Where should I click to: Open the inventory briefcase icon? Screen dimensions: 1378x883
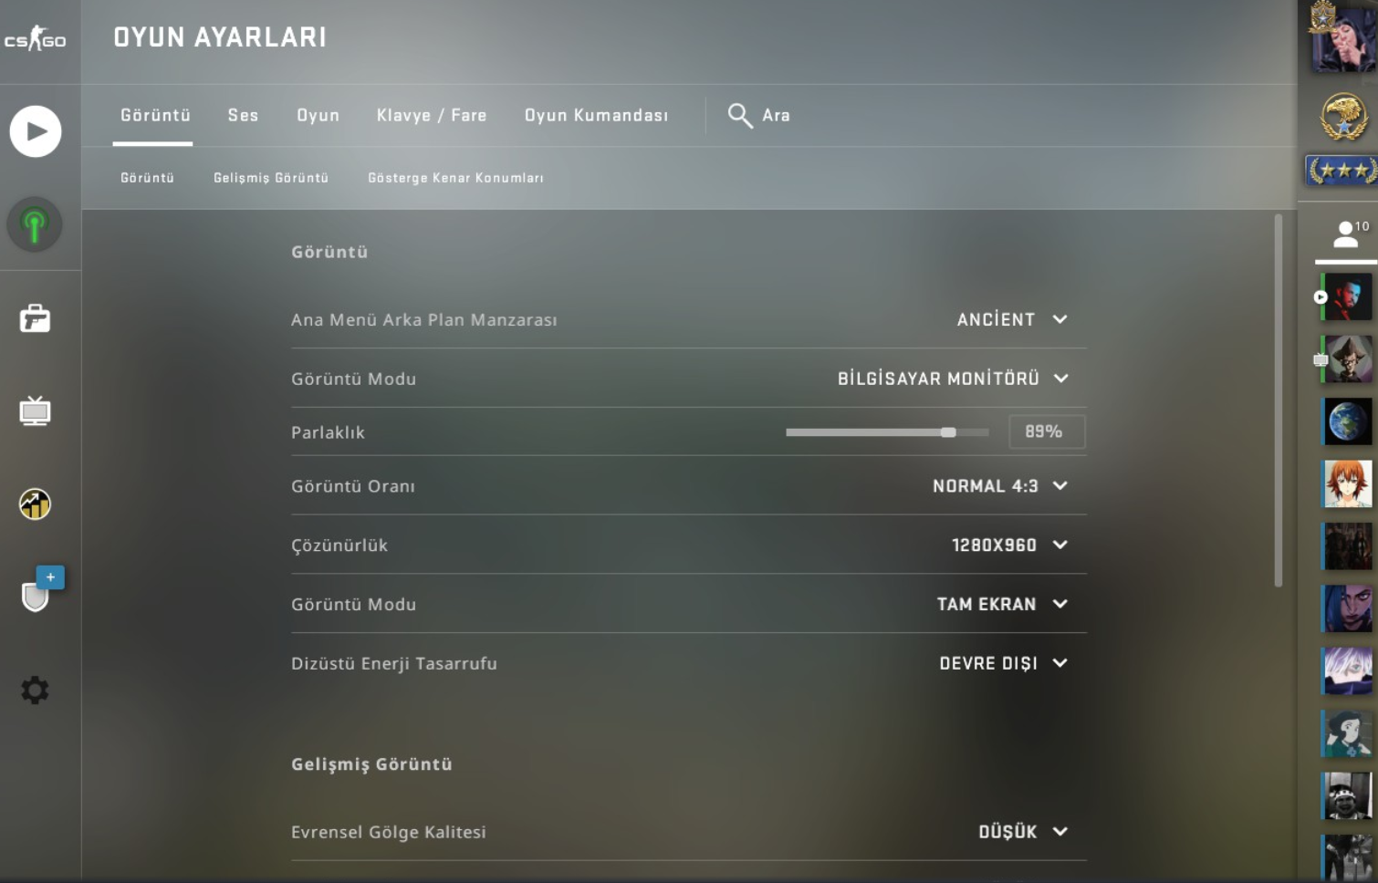click(35, 318)
